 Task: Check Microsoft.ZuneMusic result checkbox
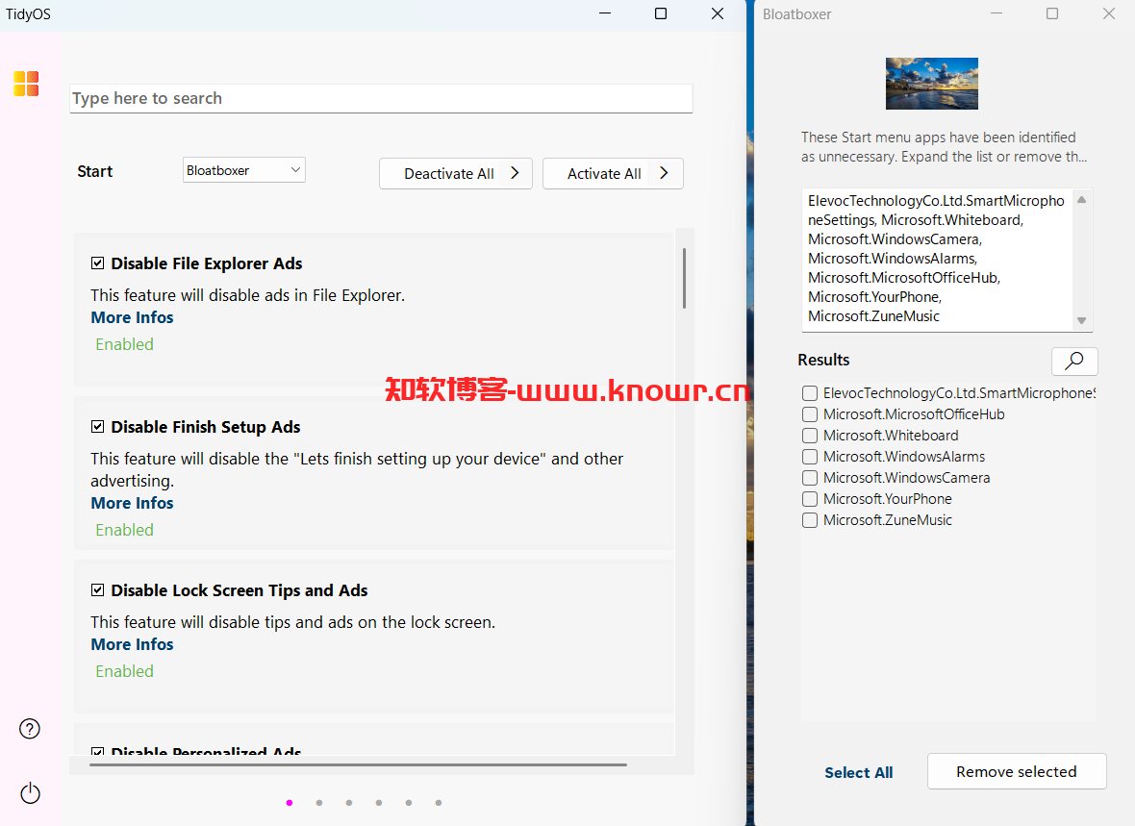click(x=810, y=520)
